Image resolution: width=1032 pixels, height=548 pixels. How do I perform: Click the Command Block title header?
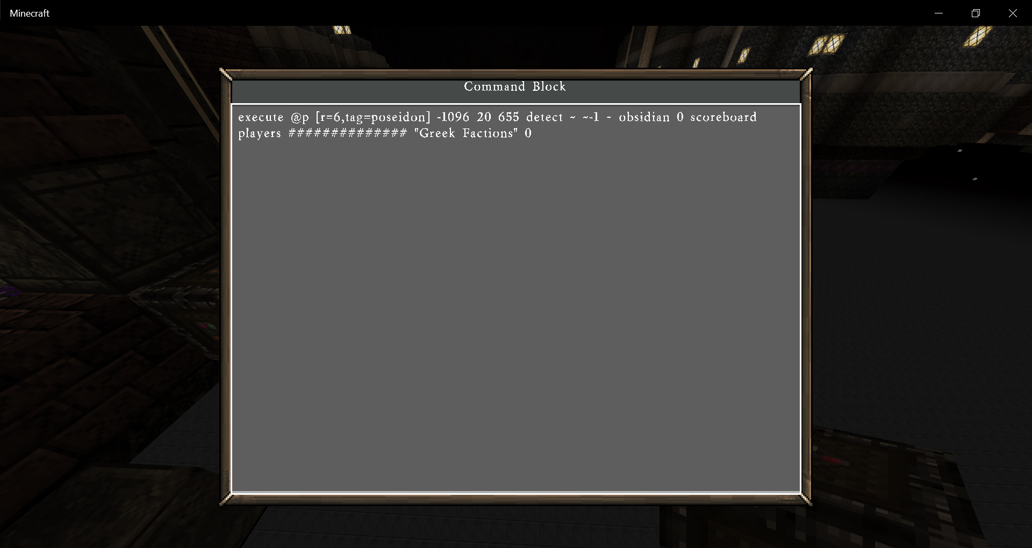pos(515,86)
